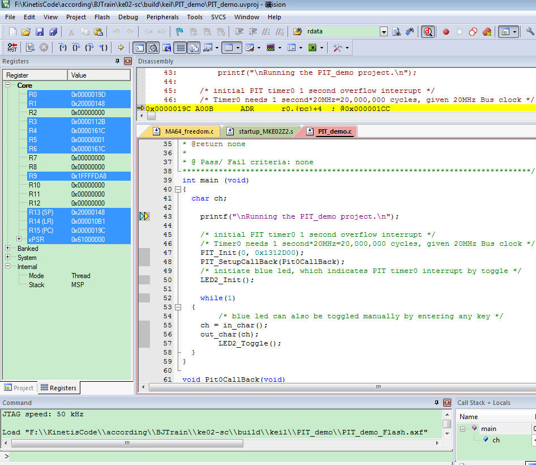Open the Peripherals menu
The width and height of the screenshot is (536, 465).
(x=162, y=17)
